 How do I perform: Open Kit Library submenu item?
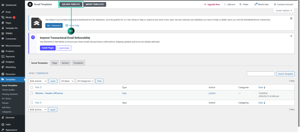[6, 99]
